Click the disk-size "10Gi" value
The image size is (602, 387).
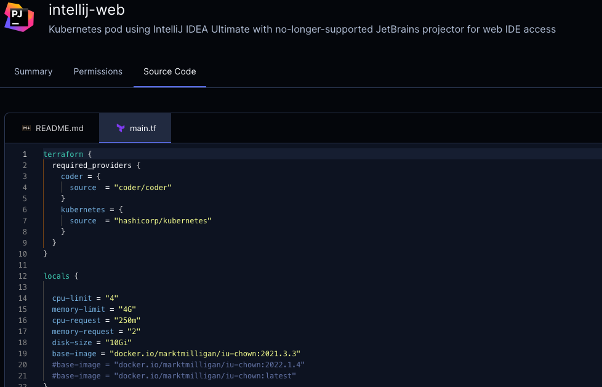[118, 343]
